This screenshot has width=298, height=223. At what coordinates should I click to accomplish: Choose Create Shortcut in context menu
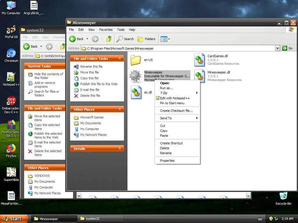pos(177,143)
